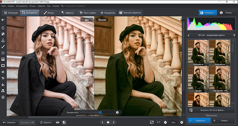Viewport: 238px width, 126px height.
Task: Open Пакетная обработка batch processing
Action: (130, 13)
